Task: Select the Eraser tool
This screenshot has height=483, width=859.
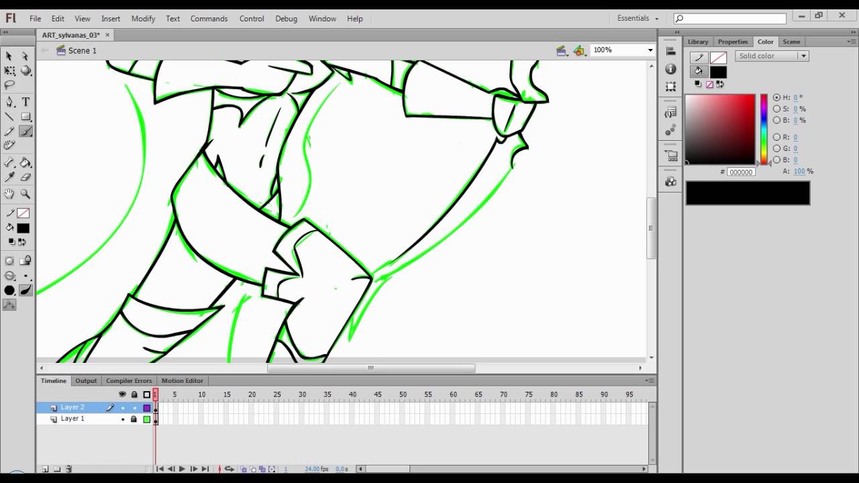Action: coord(26,177)
